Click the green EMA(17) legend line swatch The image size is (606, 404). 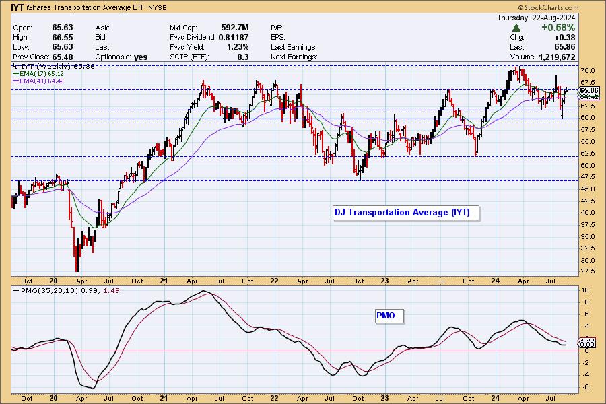[16, 74]
